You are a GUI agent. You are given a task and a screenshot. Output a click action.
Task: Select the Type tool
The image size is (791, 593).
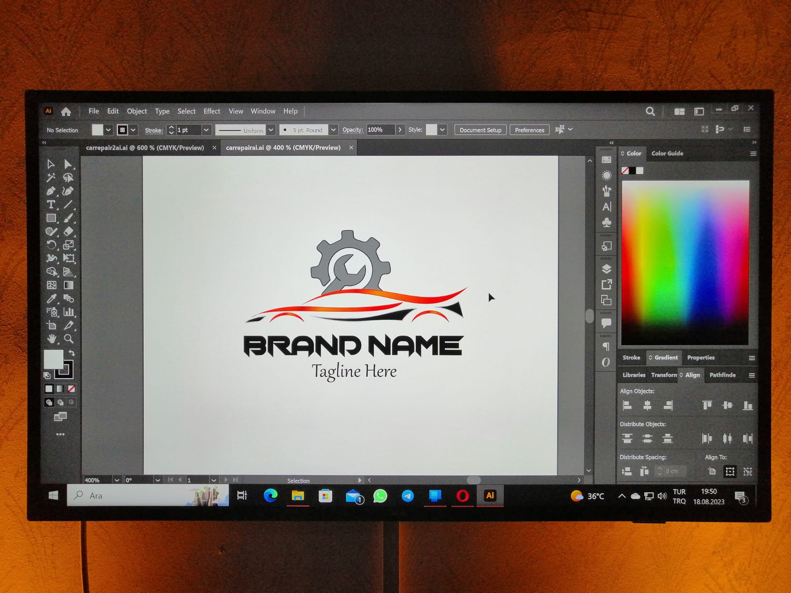[52, 204]
